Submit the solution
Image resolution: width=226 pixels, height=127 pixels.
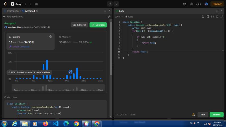[x=216, y=115]
